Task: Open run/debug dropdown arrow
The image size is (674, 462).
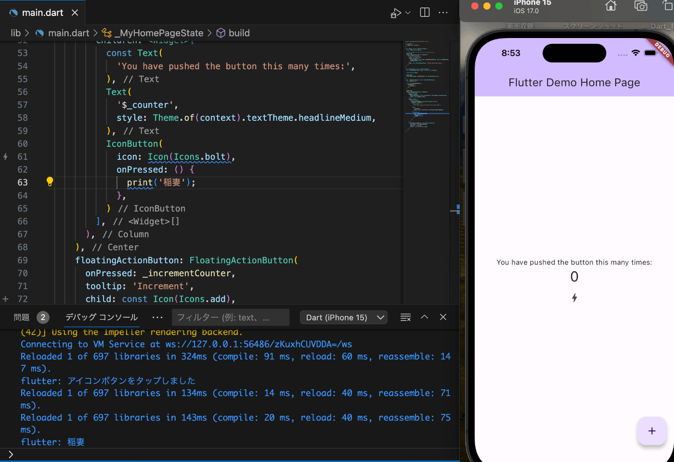Action: tap(408, 13)
